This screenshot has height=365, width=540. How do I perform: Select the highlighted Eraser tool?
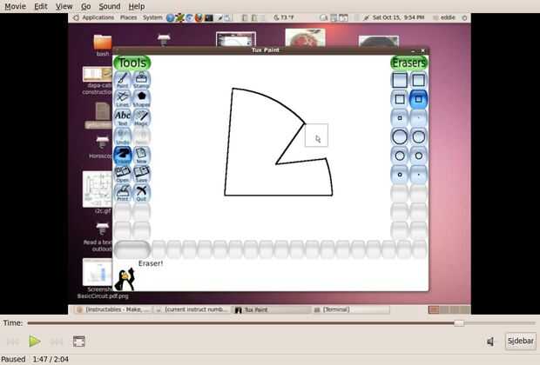pyautogui.click(x=123, y=155)
